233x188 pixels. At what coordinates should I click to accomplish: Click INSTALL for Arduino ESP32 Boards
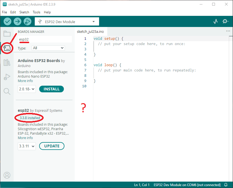51,89
